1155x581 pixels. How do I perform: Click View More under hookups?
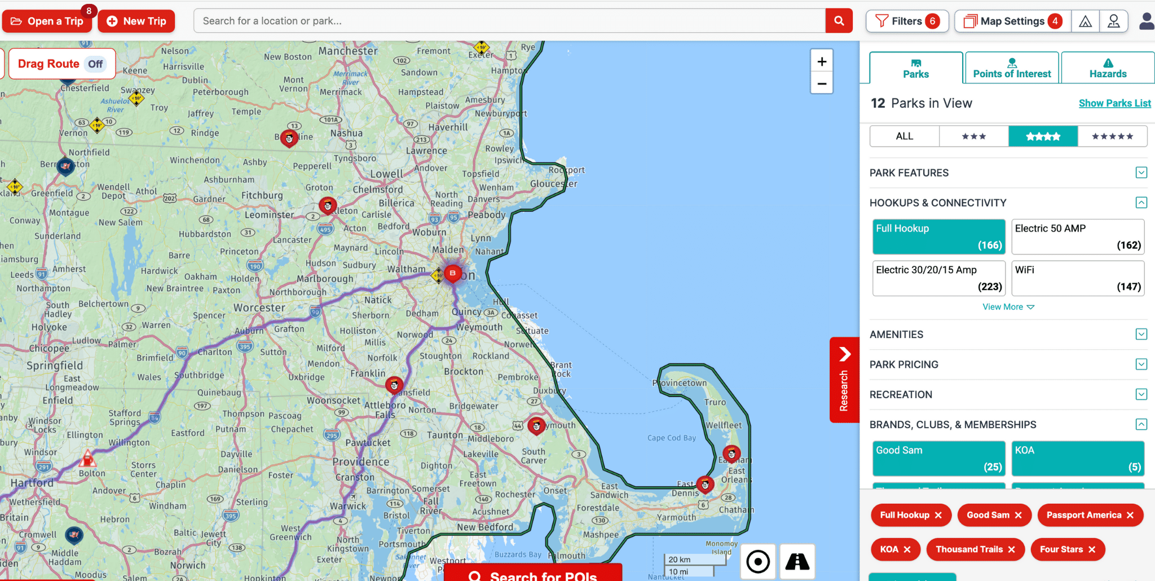coord(1008,307)
